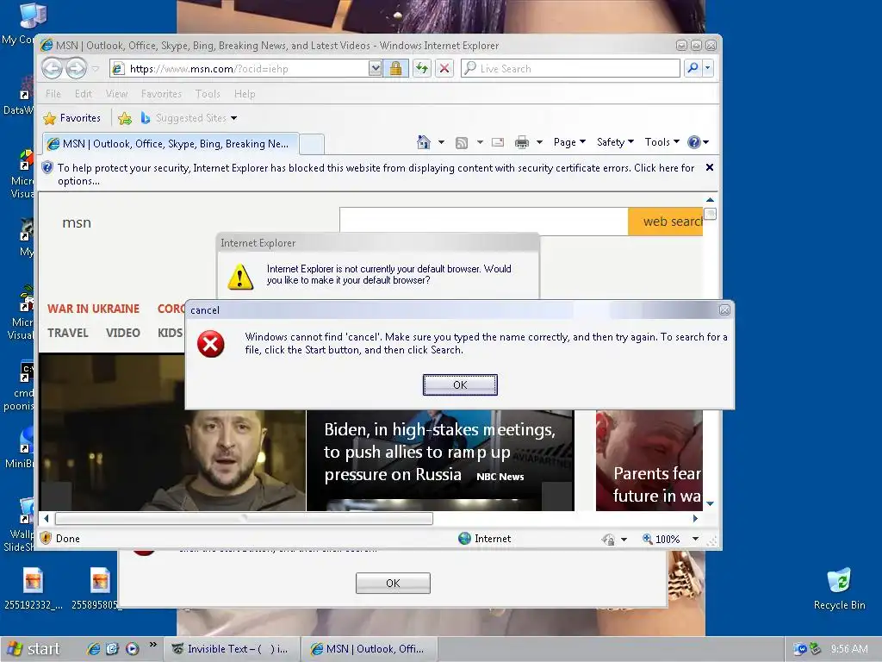Click OK in the background error dialog
The height and width of the screenshot is (662, 882).
coord(393,584)
